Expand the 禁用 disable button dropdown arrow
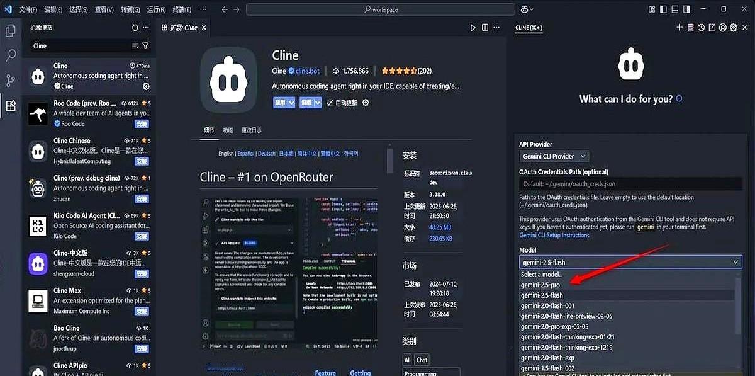Screen dimensions: 755x376 pyautogui.click(x=291, y=103)
